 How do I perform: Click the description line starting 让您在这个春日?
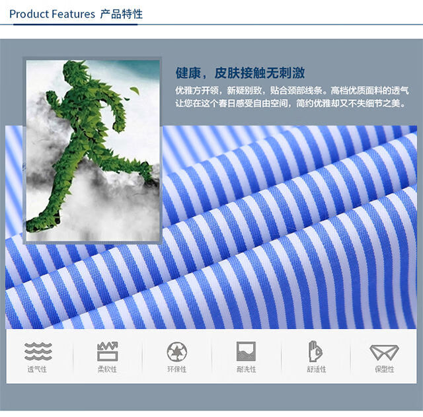[291, 103]
